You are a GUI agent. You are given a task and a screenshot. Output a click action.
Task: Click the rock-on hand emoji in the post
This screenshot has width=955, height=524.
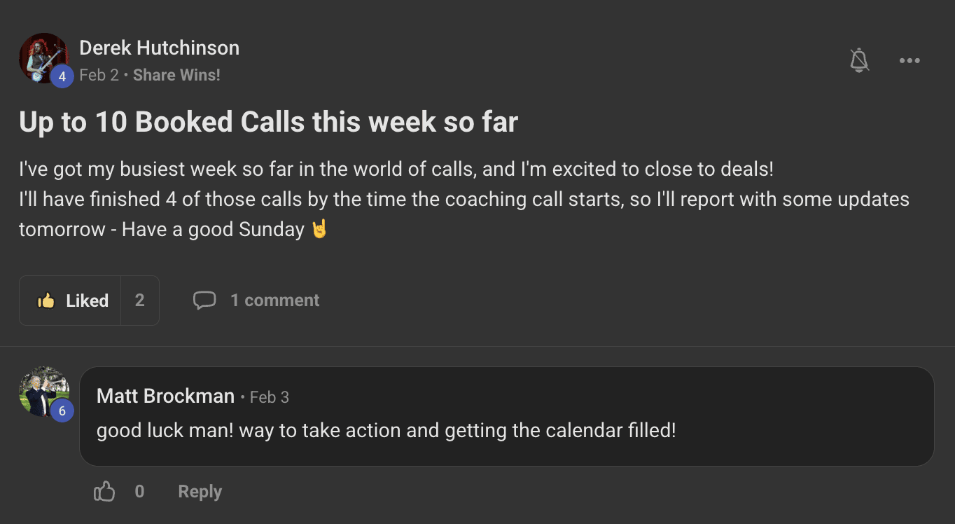pyautogui.click(x=319, y=229)
